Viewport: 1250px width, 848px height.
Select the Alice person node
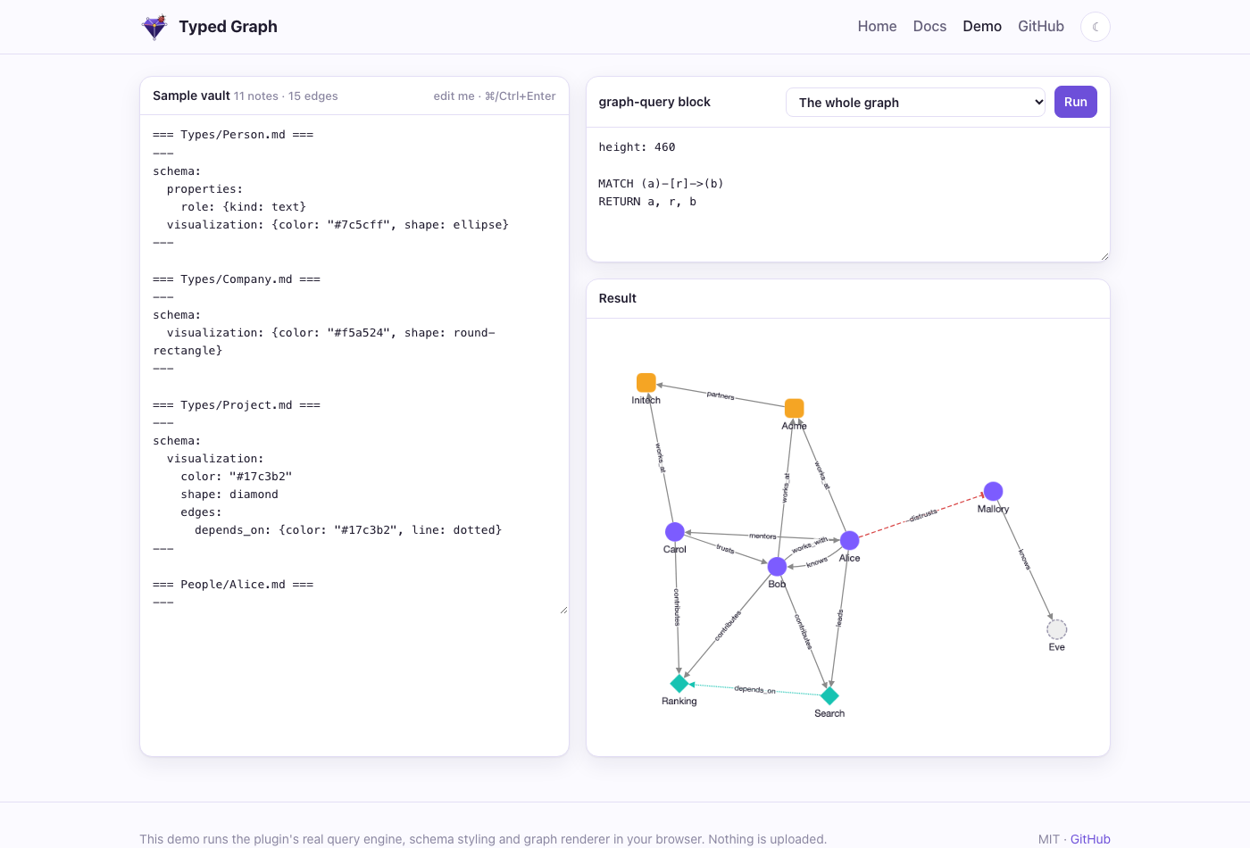tap(850, 540)
